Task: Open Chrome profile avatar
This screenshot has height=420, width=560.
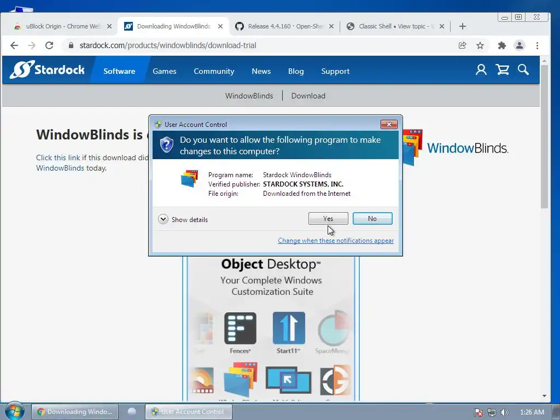Action: 520,45
